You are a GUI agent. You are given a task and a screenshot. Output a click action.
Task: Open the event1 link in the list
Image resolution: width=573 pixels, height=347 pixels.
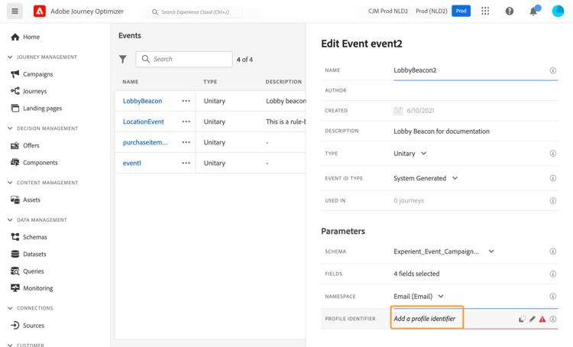(132, 163)
